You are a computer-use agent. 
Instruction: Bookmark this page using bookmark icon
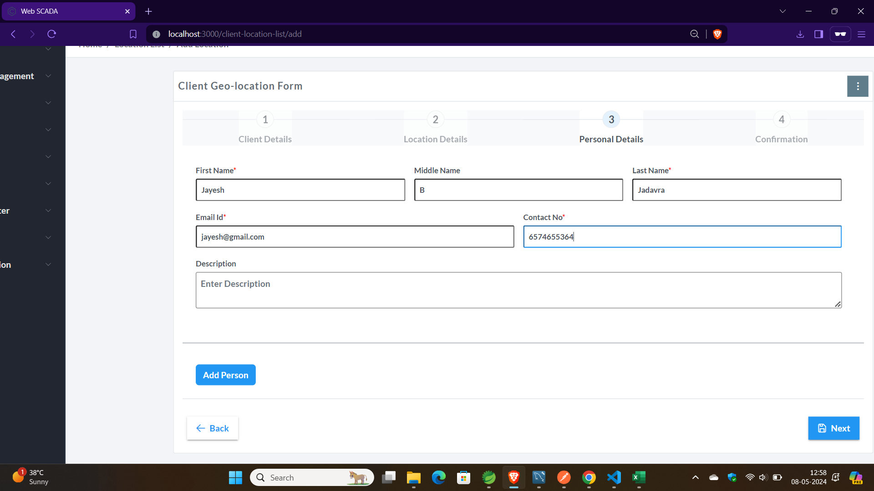(x=133, y=34)
